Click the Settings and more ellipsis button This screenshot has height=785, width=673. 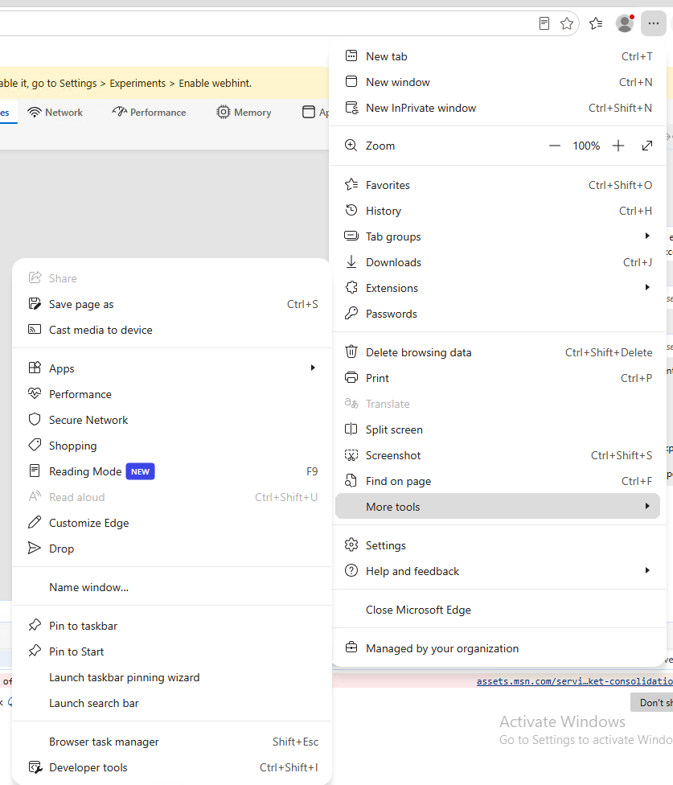[653, 23]
